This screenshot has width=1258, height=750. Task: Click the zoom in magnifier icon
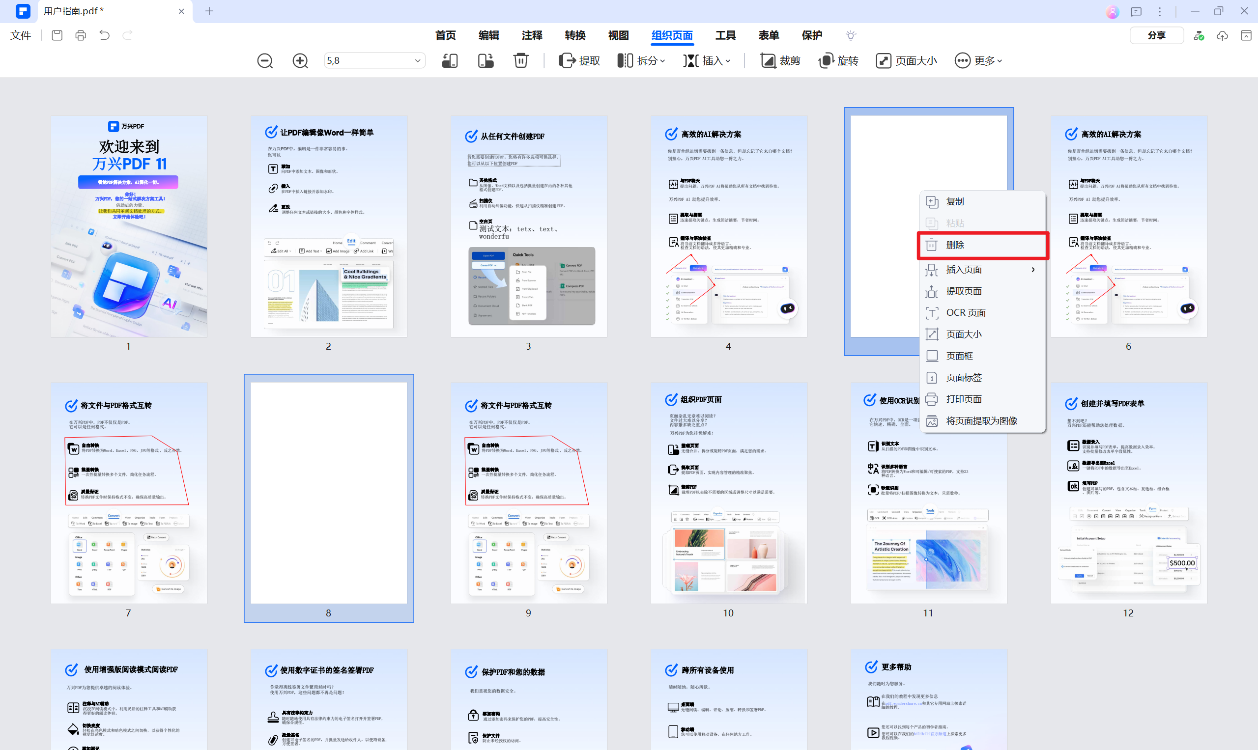300,60
